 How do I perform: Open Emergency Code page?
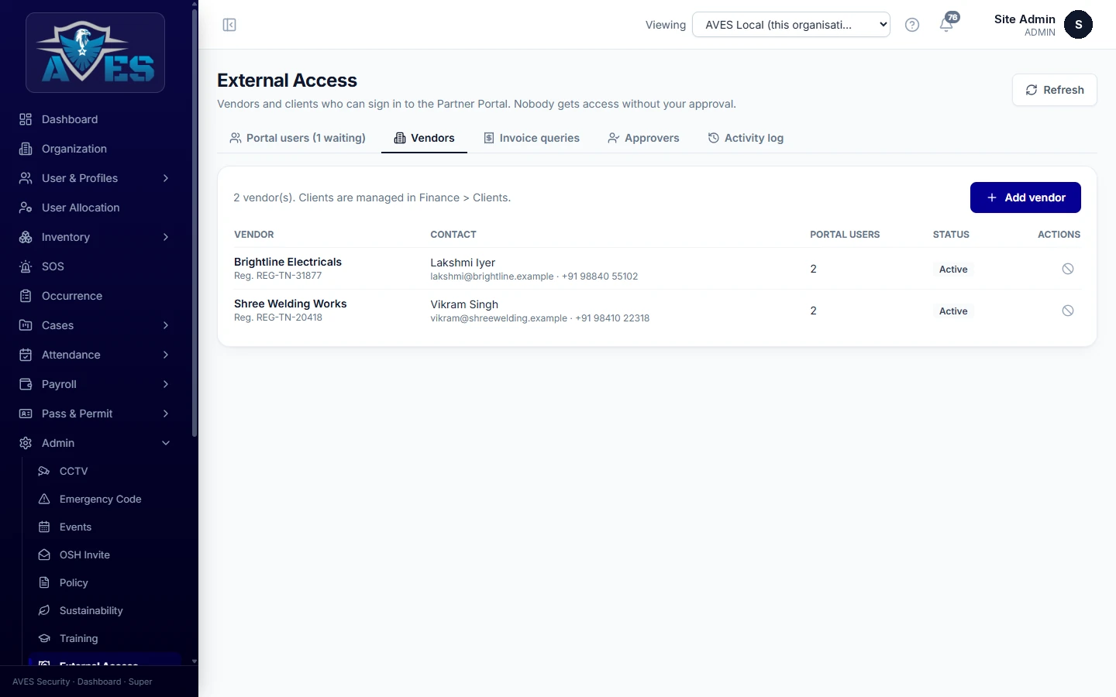(x=105, y=499)
